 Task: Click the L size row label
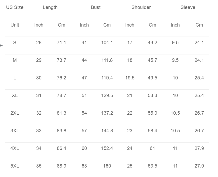pyautogui.click(x=15, y=78)
